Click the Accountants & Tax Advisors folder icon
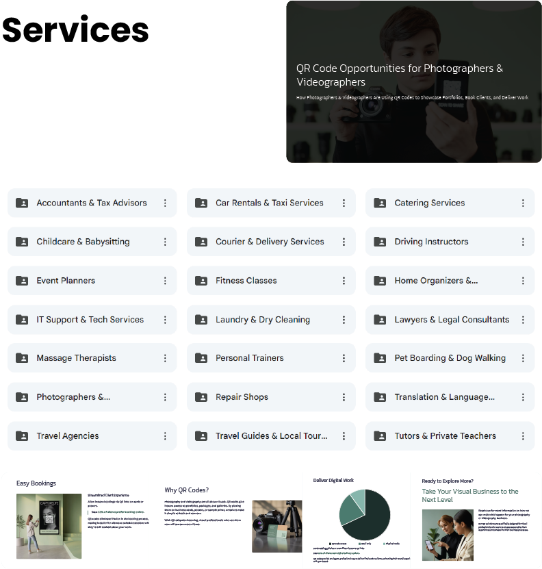 click(x=22, y=203)
